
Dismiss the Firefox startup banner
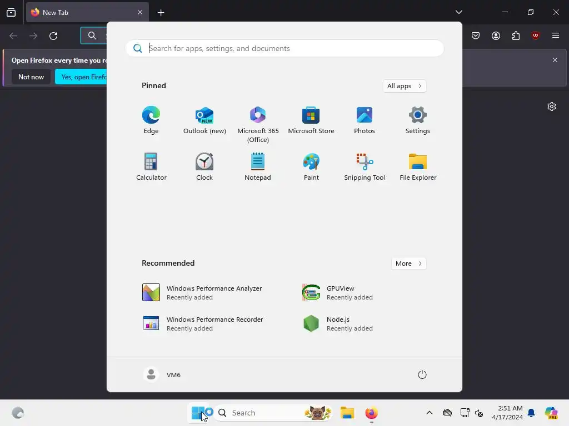click(x=555, y=60)
